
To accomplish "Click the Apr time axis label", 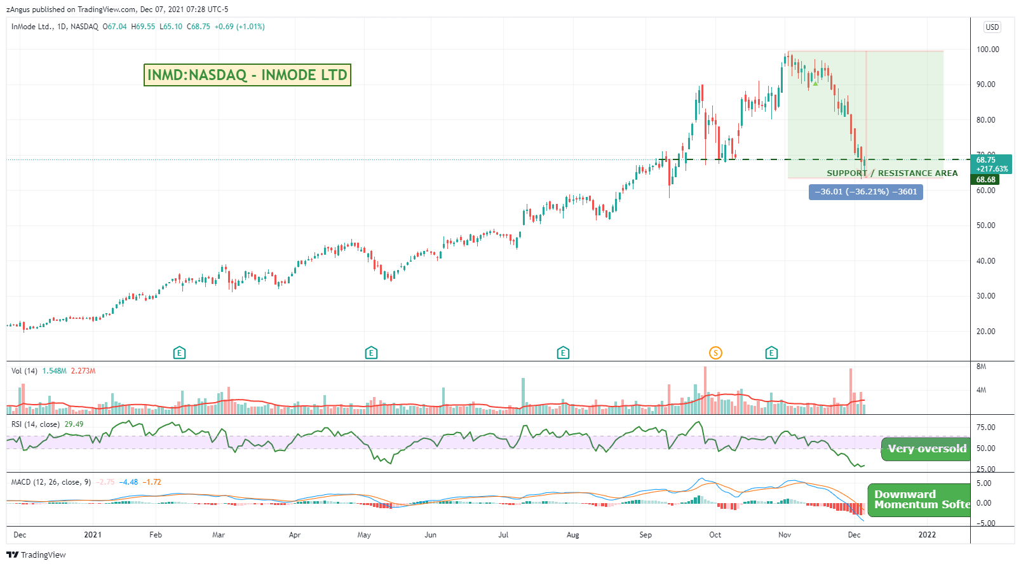I will click(295, 535).
